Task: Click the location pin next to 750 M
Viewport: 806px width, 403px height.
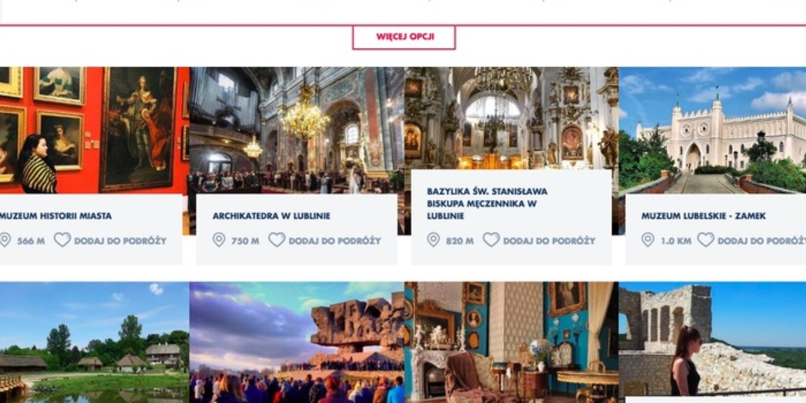Action: tap(219, 240)
